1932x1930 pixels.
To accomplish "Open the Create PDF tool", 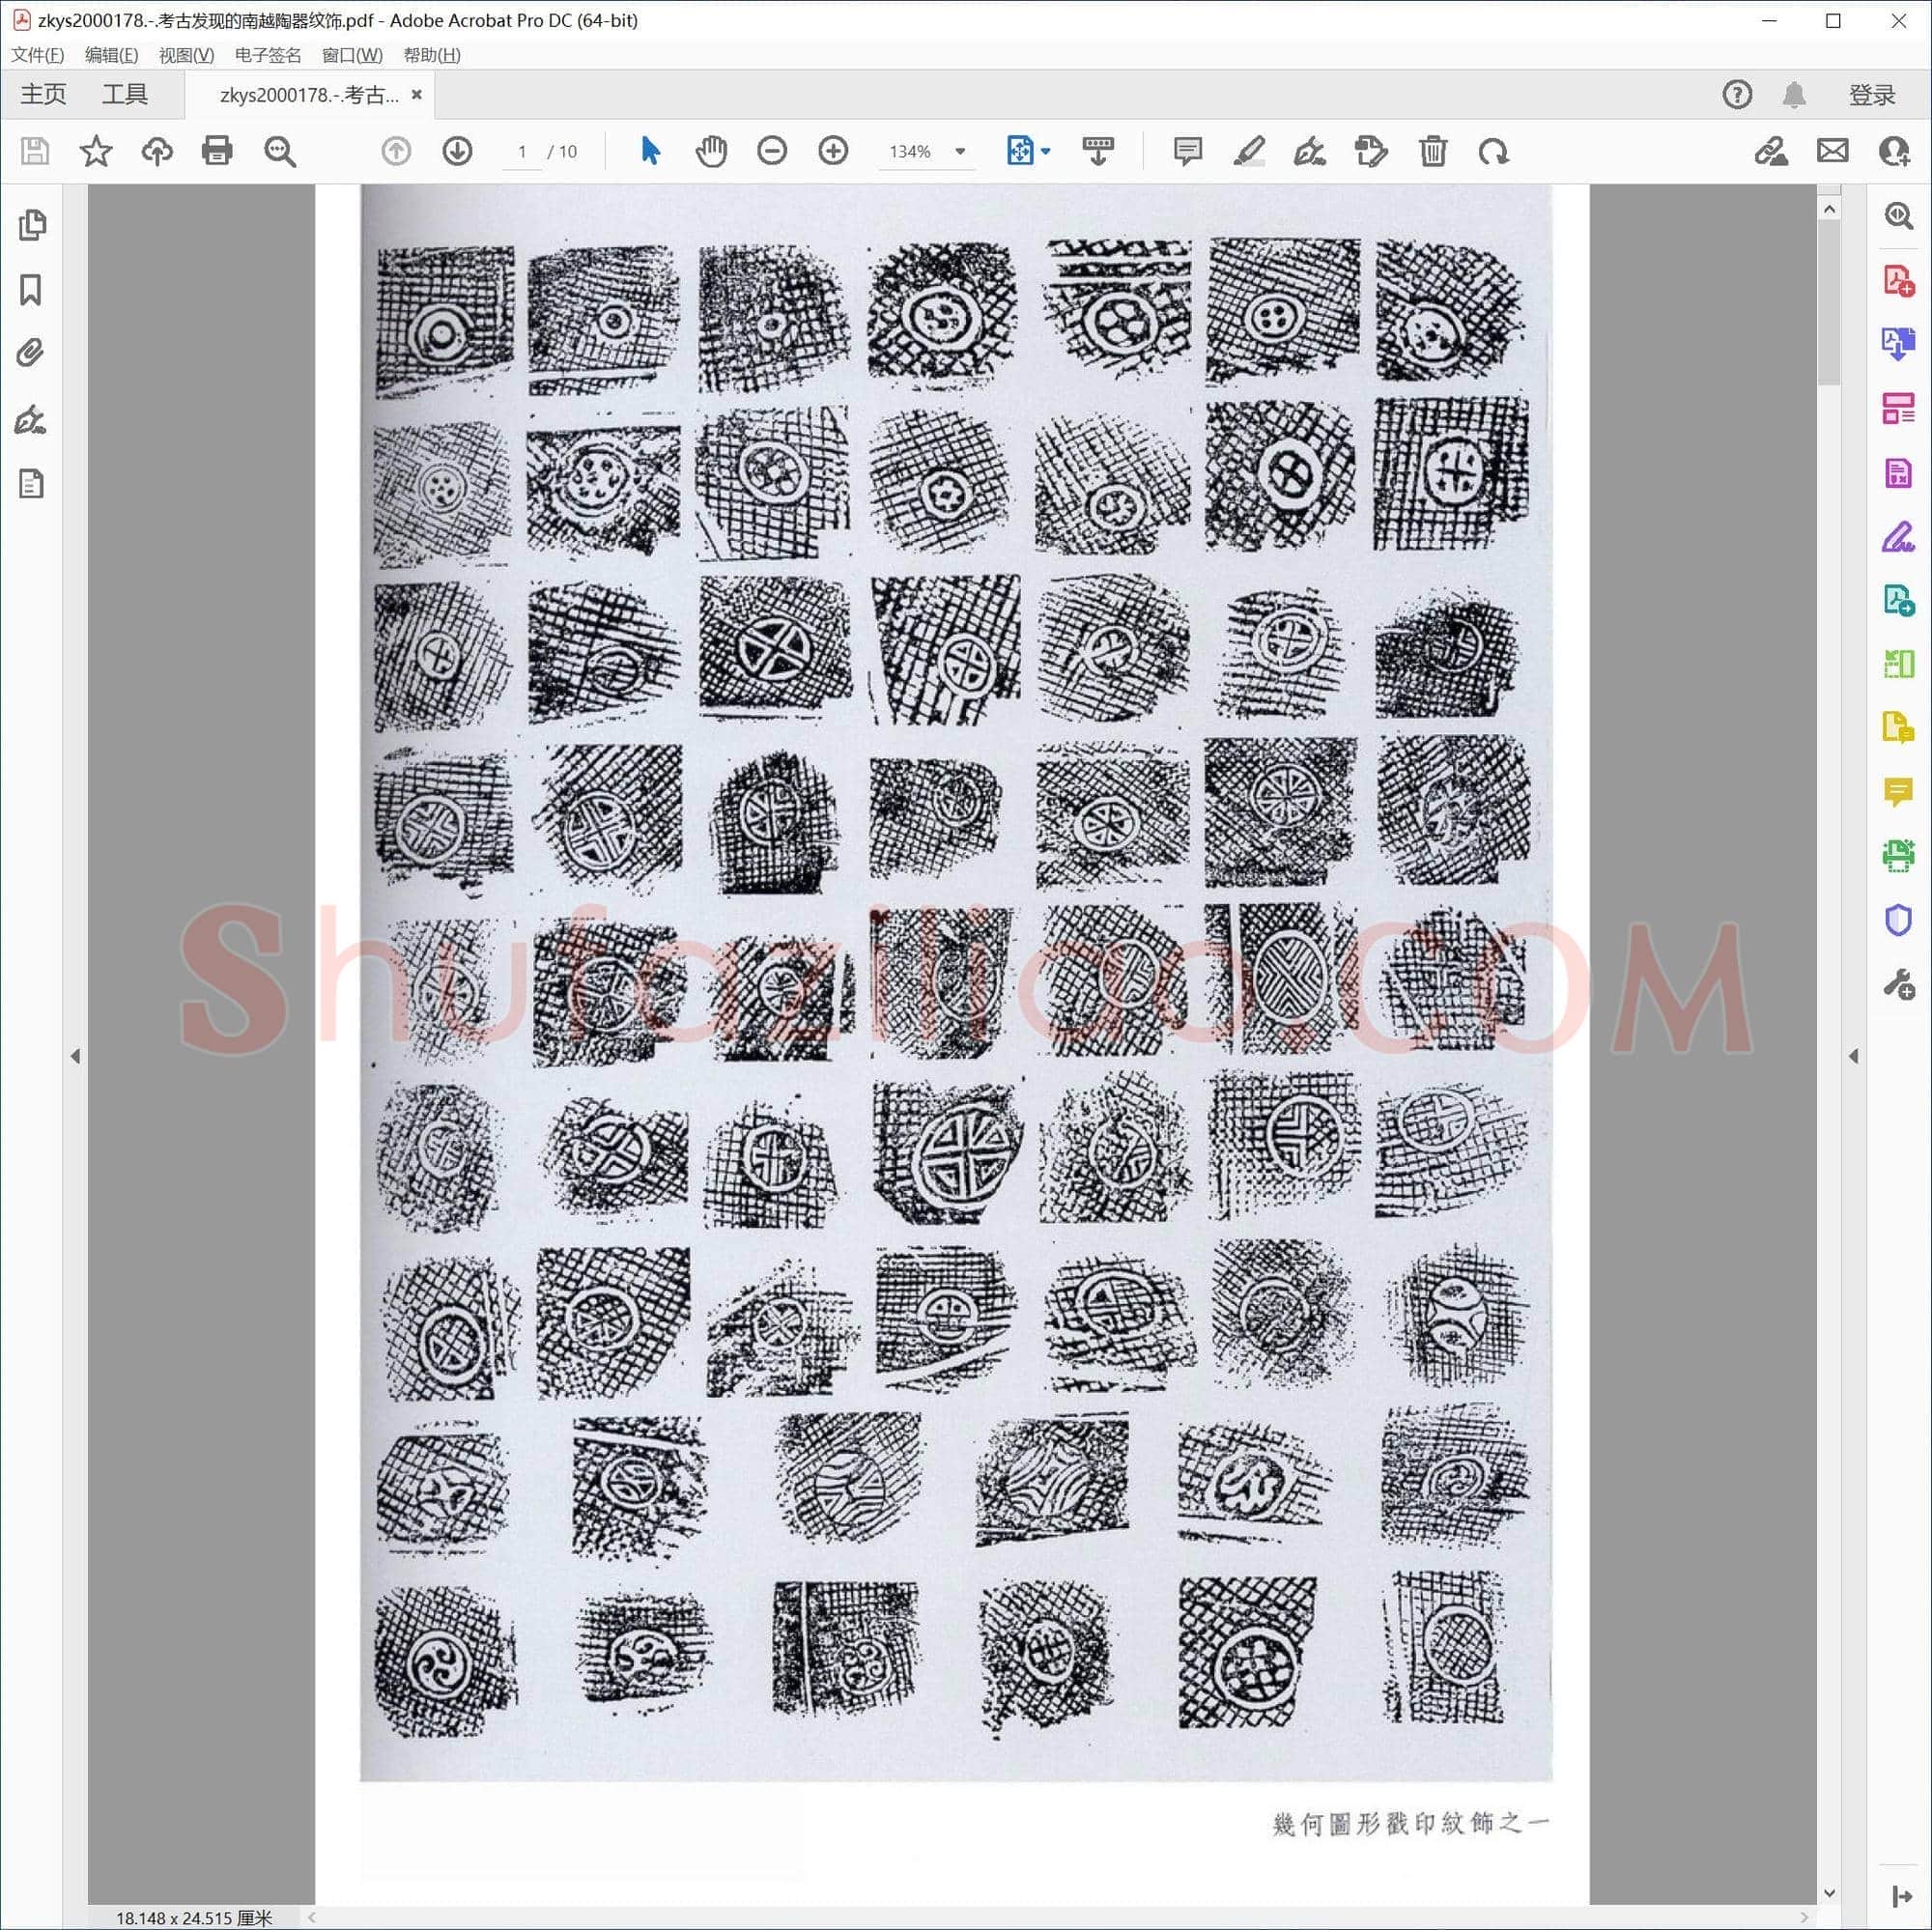I will pos(1898,281).
